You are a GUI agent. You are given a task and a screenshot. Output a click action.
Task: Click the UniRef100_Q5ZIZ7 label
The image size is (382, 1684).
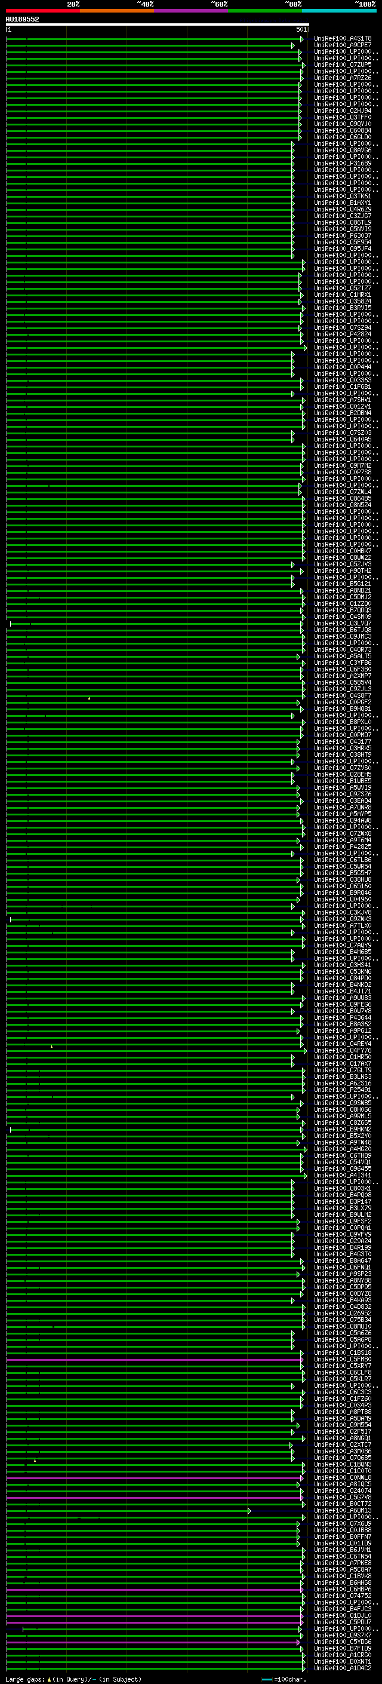342,289
